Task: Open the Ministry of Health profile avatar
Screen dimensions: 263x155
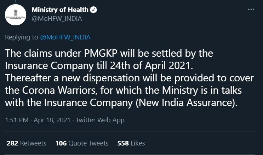Action: (16, 14)
